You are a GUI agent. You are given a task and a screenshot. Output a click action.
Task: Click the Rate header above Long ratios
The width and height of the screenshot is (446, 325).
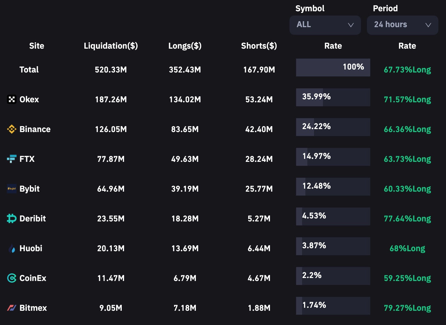[407, 46]
